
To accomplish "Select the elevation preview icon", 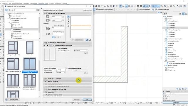I will [68, 19].
